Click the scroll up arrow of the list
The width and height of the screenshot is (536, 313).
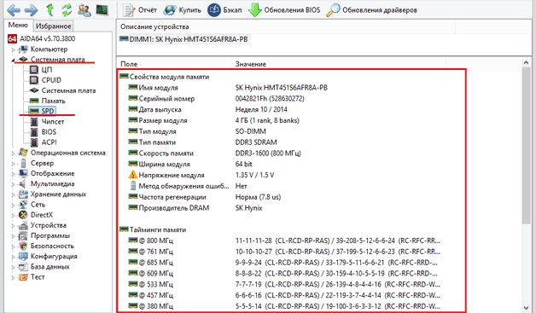pos(527,63)
